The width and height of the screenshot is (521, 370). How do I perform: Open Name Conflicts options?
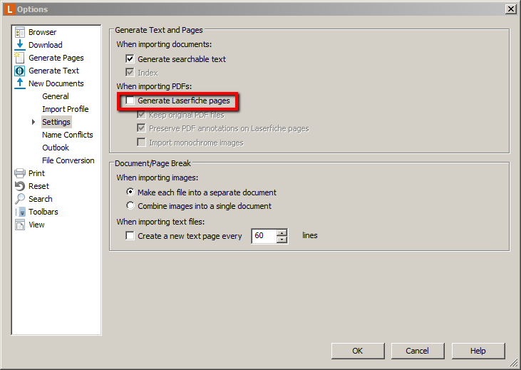[x=68, y=135]
